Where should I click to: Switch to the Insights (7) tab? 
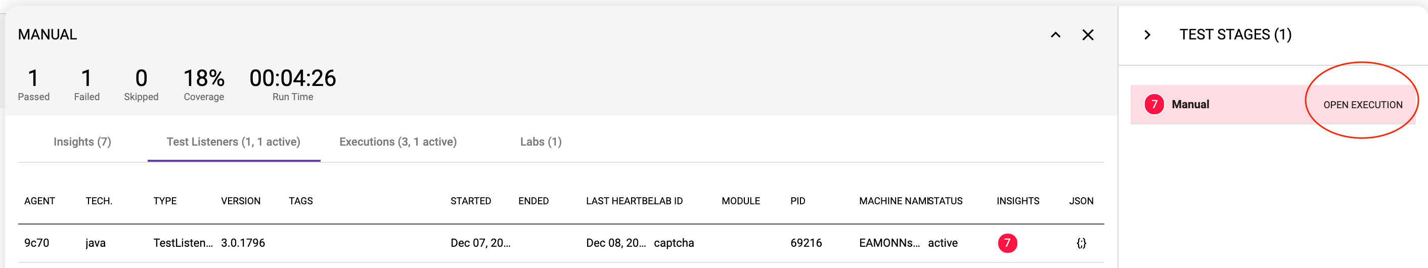click(x=82, y=142)
